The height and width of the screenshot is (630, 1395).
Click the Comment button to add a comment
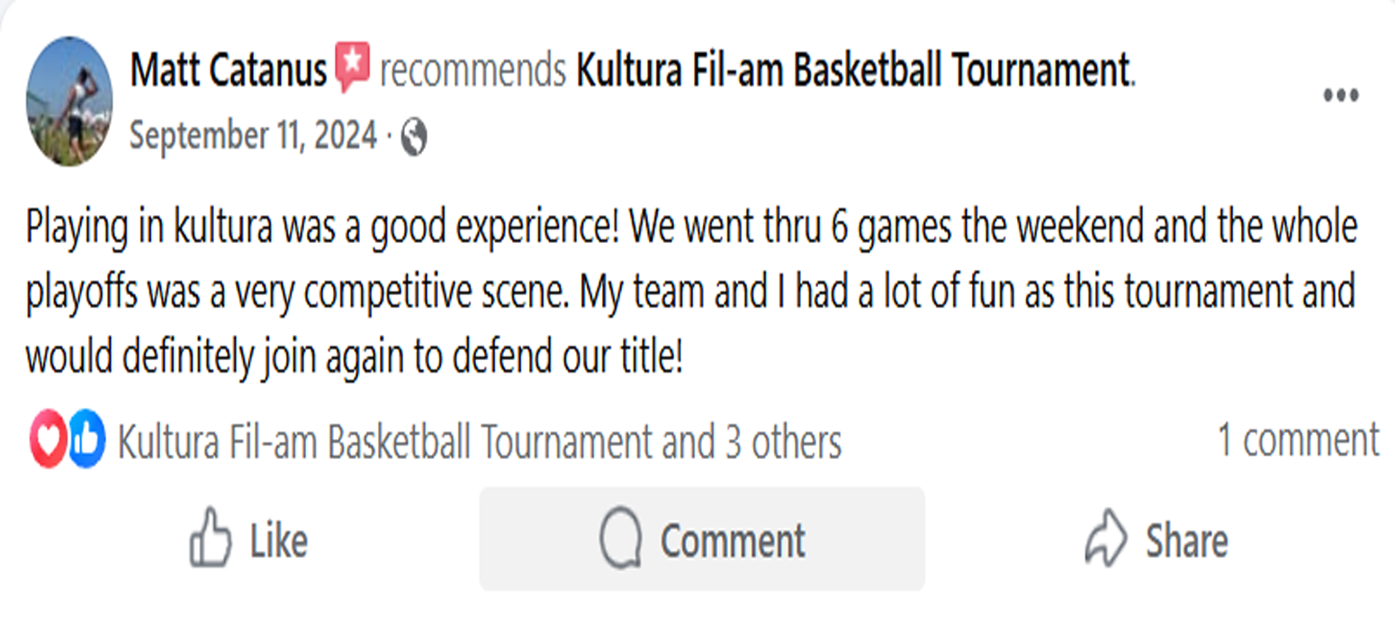pos(699,538)
